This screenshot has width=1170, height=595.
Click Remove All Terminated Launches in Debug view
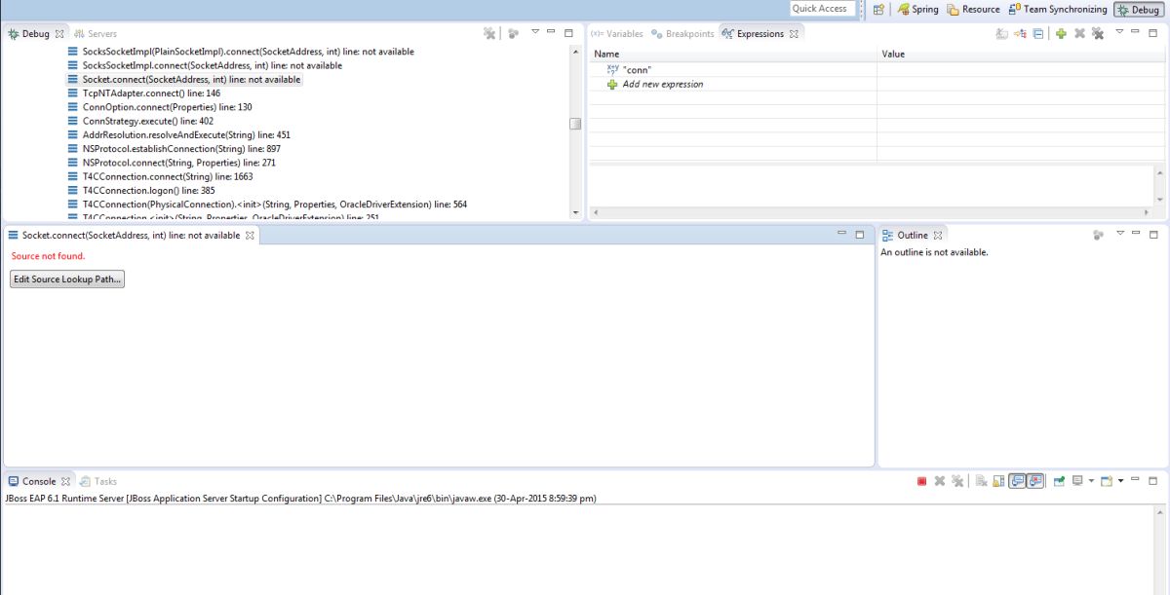tap(489, 33)
